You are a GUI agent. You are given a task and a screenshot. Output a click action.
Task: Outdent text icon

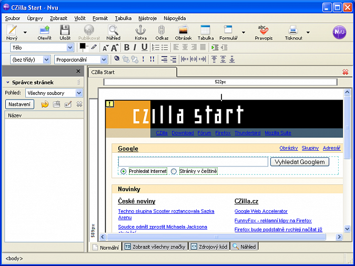tap(224, 47)
